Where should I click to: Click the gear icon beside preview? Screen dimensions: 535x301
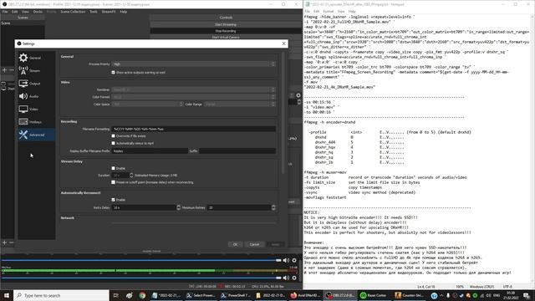(x=298, y=95)
